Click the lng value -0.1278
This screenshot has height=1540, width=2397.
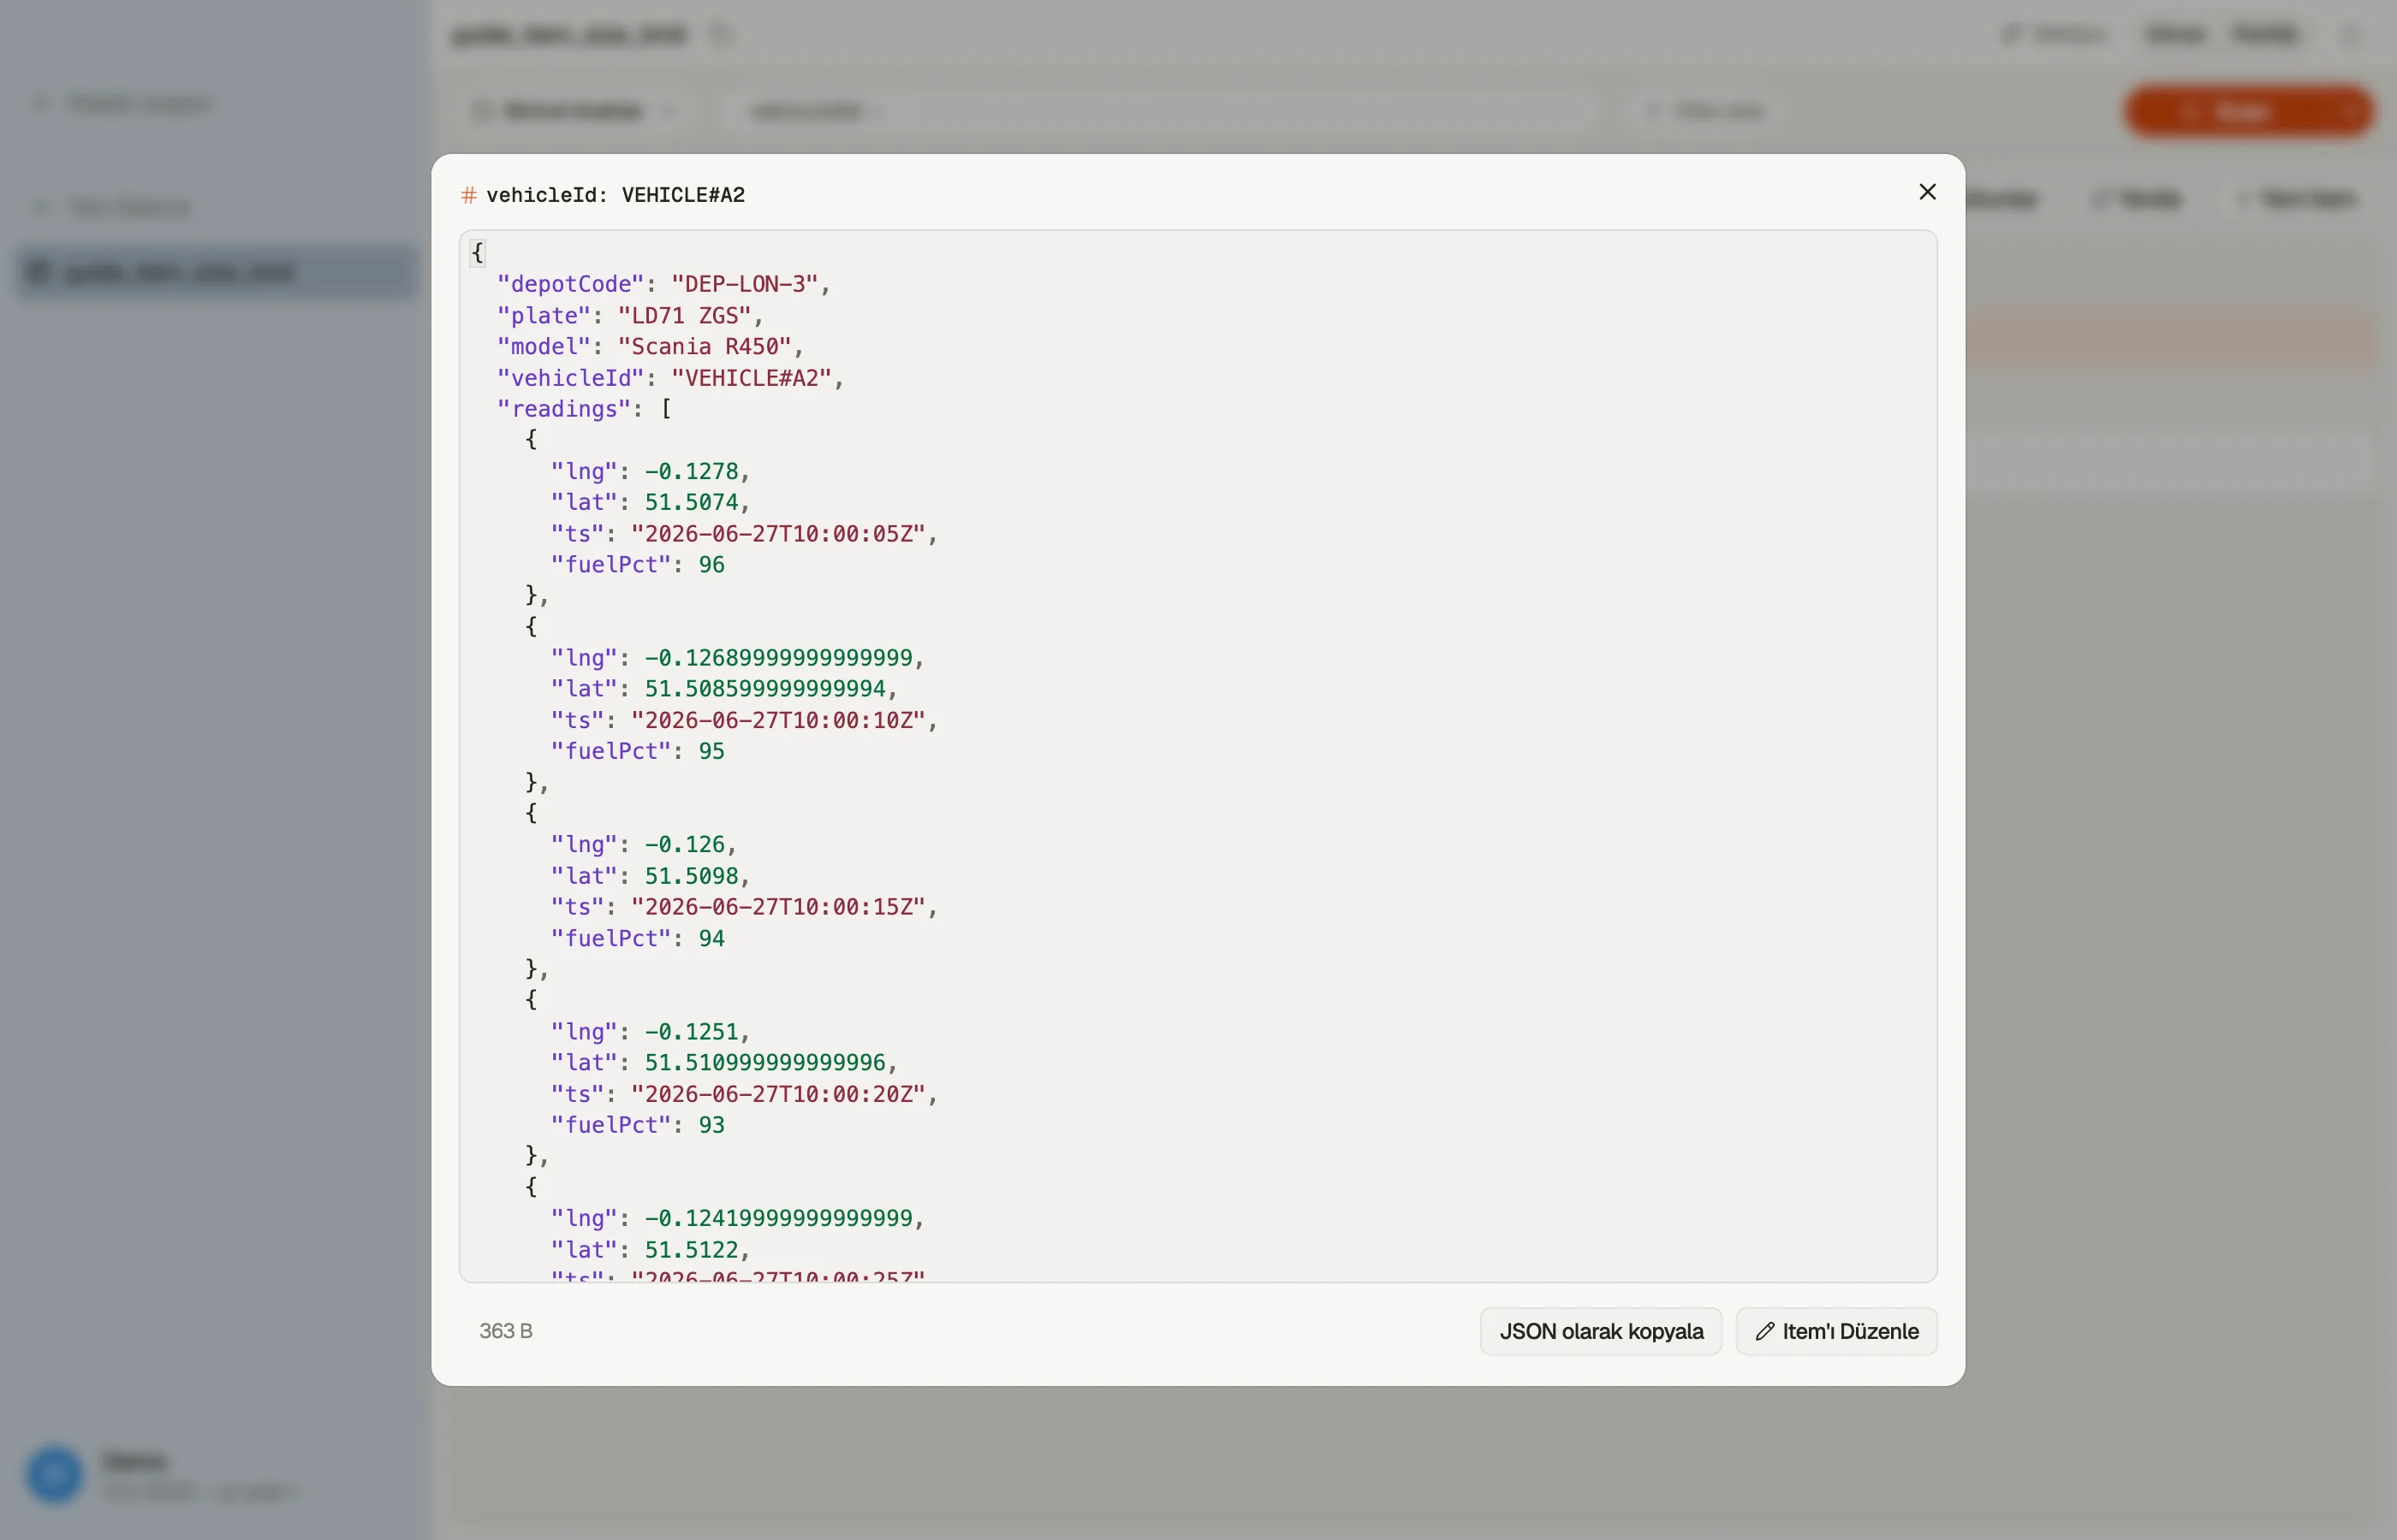[692, 471]
